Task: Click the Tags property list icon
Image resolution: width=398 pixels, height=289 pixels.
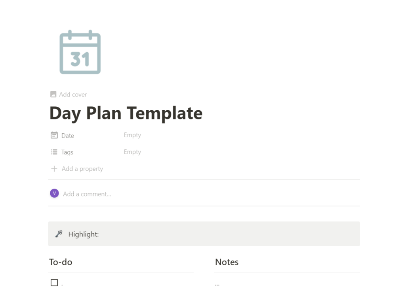Action: pos(54,152)
